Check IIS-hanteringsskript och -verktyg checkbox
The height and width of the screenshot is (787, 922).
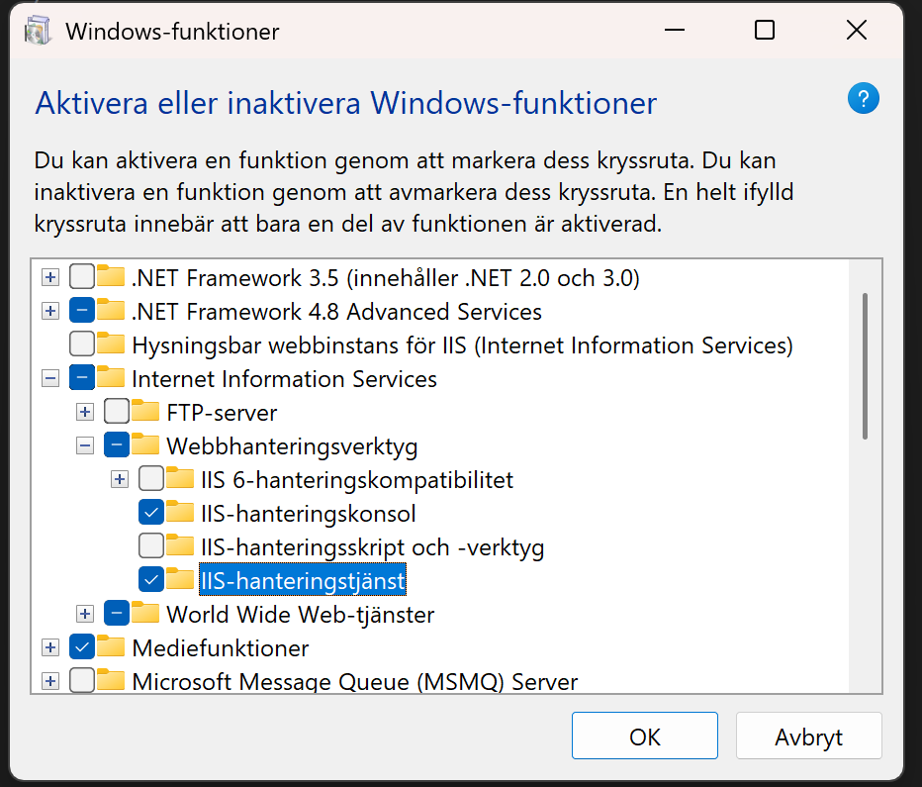point(151,546)
